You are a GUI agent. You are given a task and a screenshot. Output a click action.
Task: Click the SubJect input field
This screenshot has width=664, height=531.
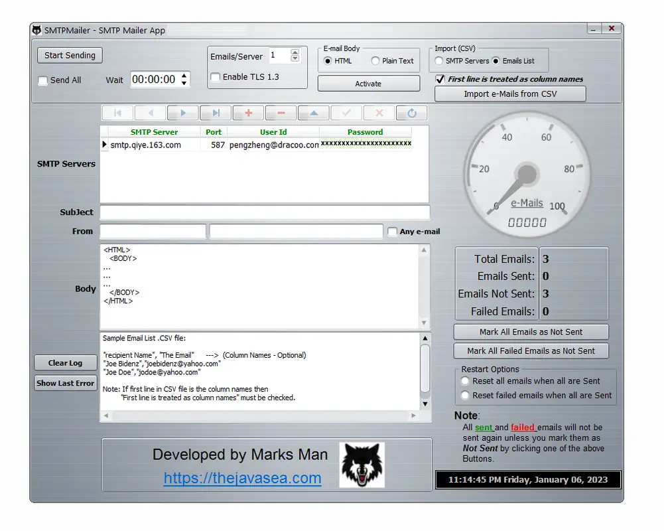[265, 212]
